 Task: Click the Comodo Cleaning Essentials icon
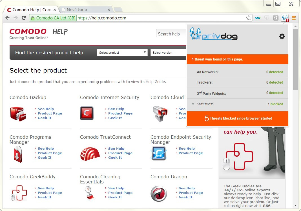[x=90, y=193]
